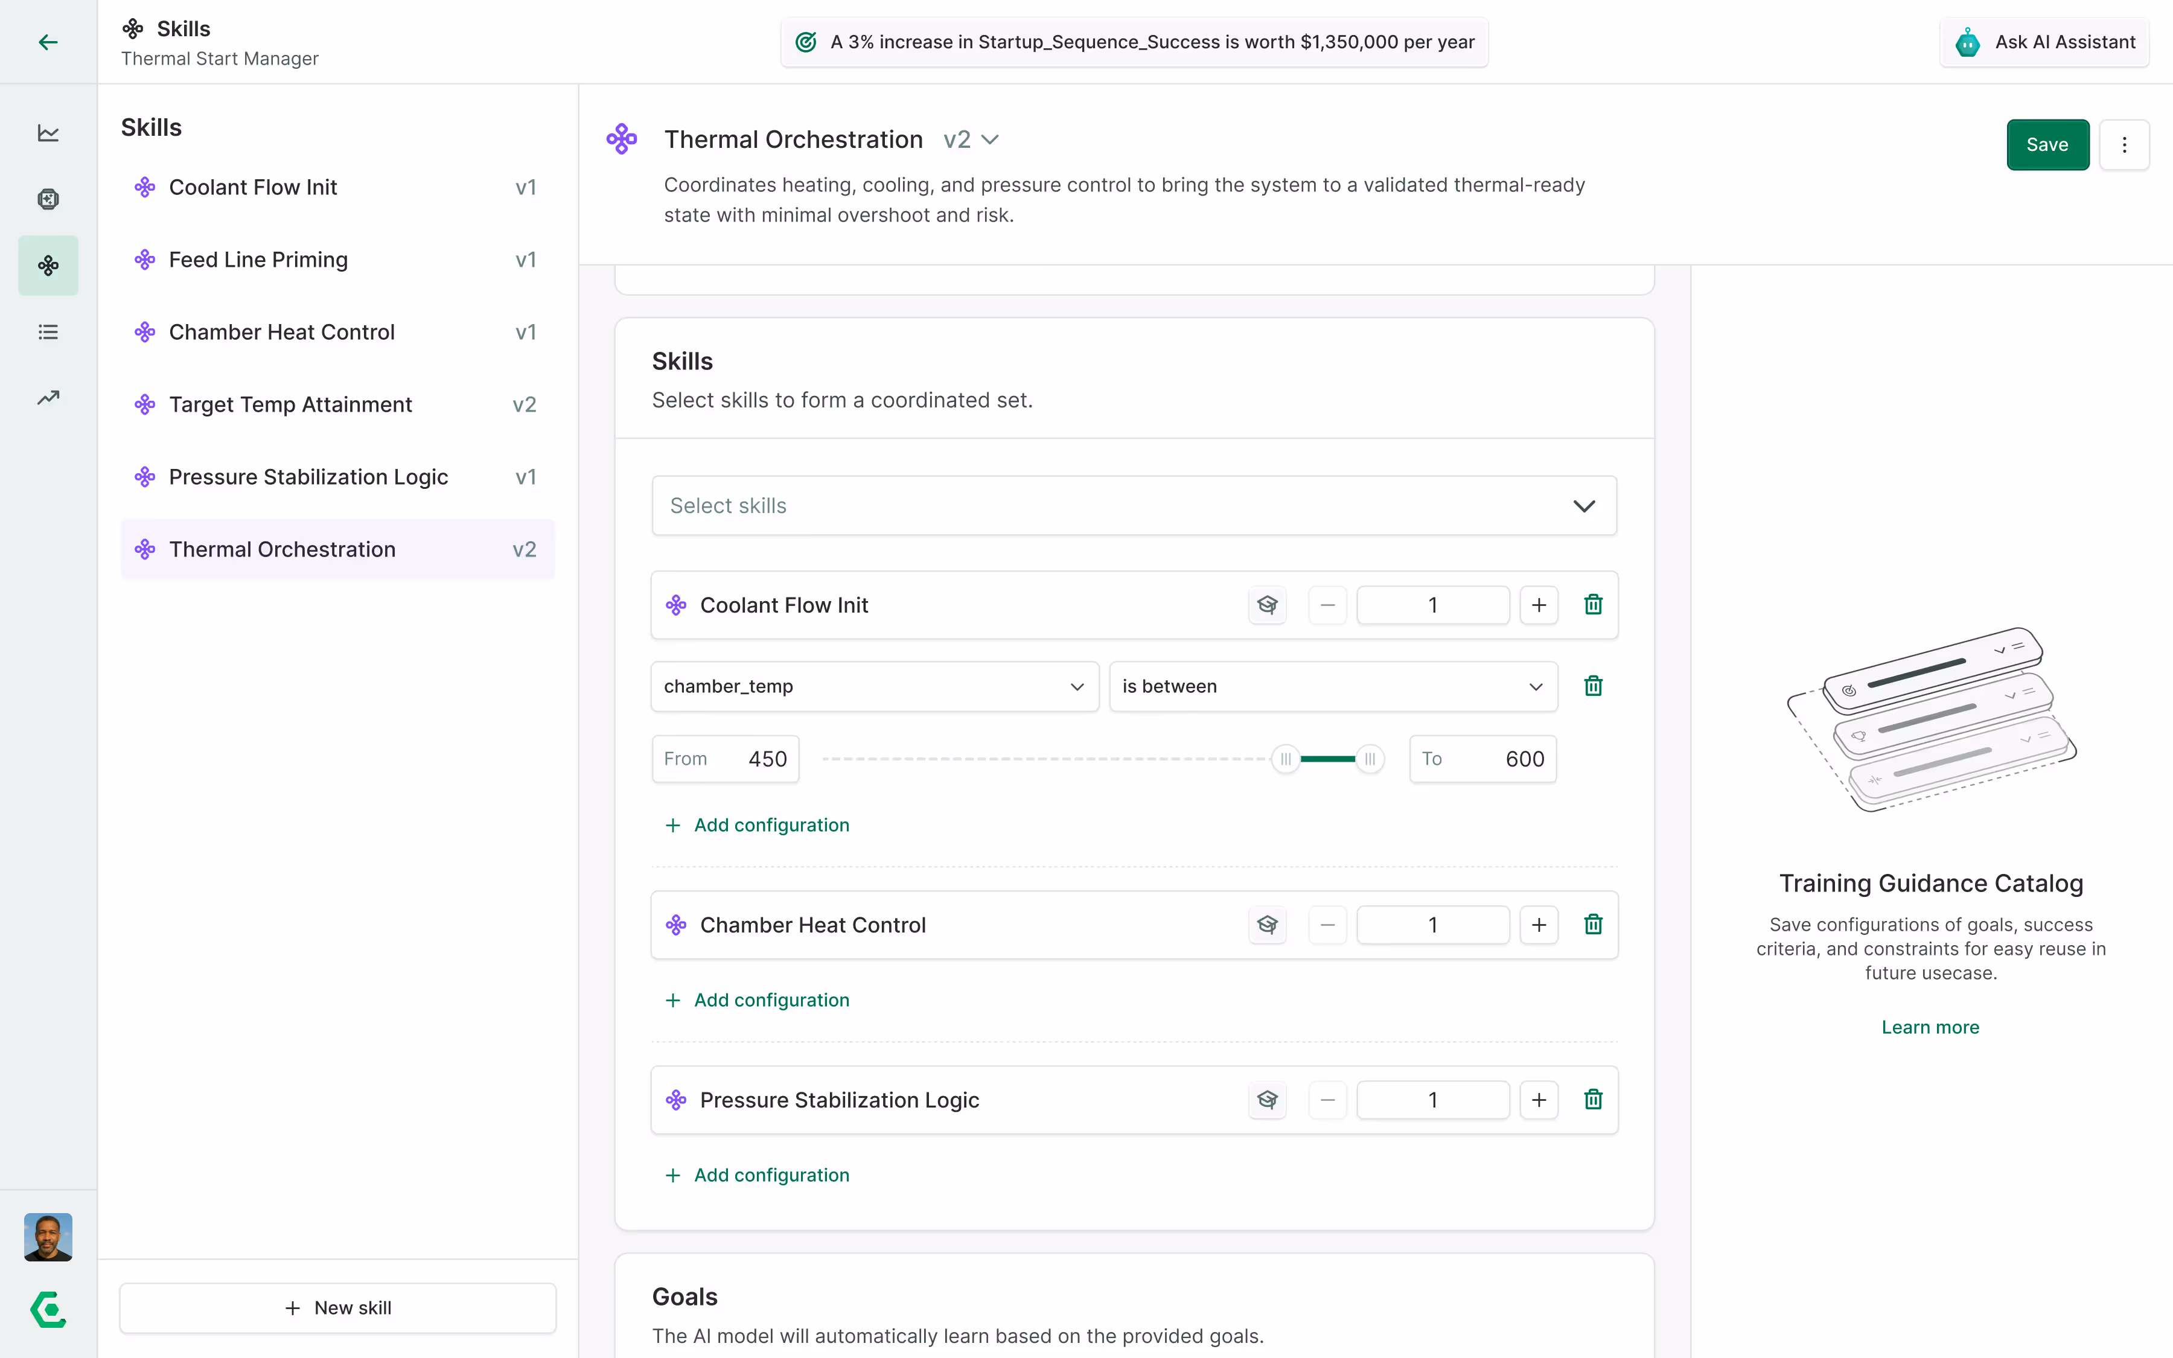Select Coolant Flow Init in skills list
The image size is (2173, 1358).
click(x=337, y=187)
